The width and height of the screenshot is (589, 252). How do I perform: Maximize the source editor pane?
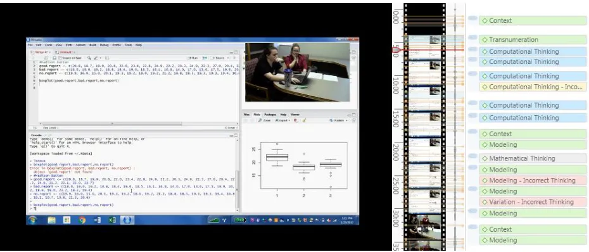(x=236, y=52)
